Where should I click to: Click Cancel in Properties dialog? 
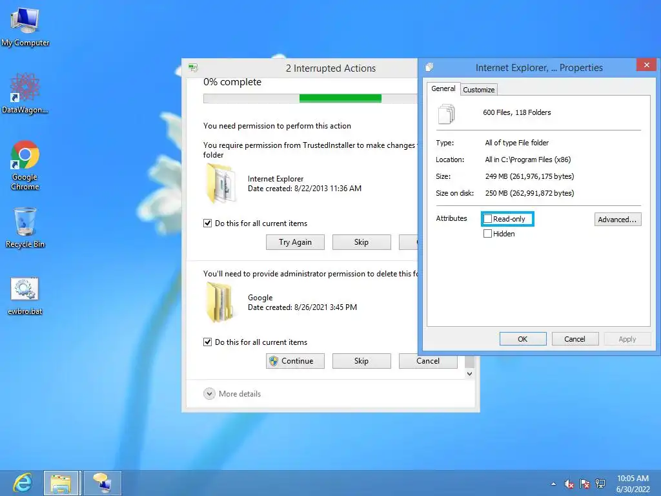click(x=575, y=339)
